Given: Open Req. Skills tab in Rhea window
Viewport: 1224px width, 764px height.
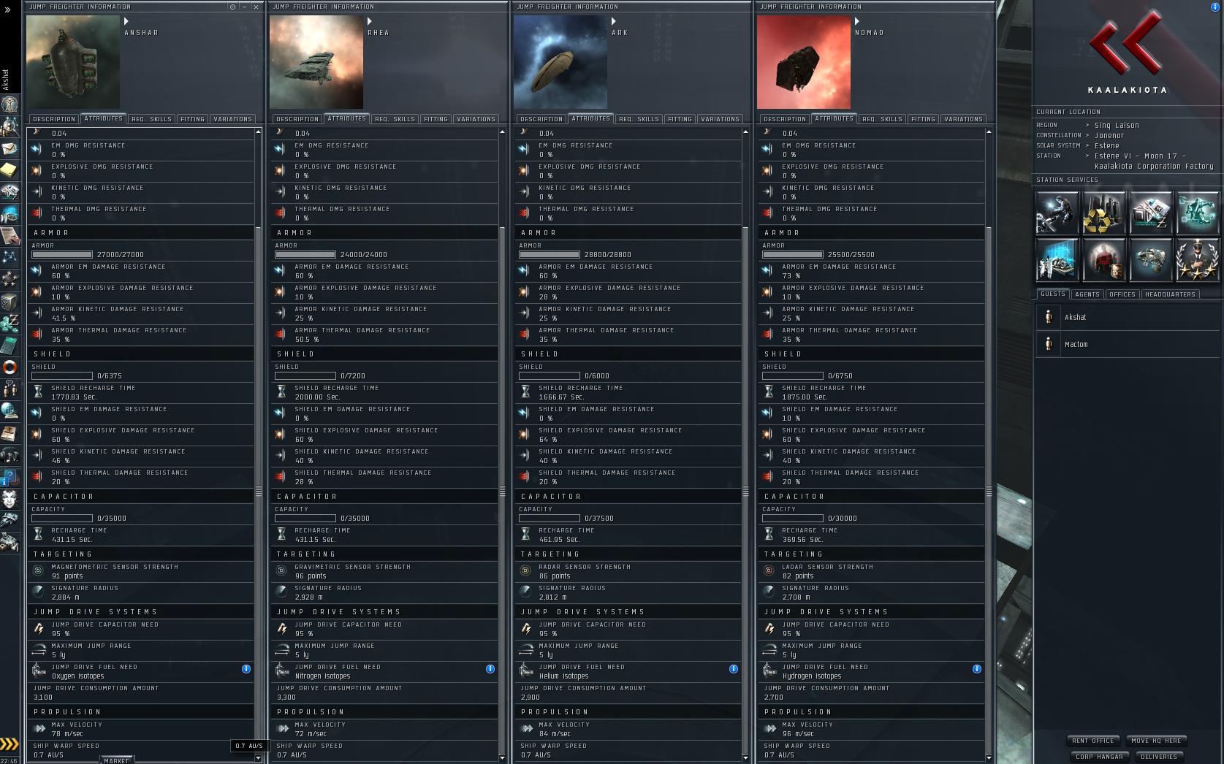Looking at the screenshot, I should [x=395, y=119].
